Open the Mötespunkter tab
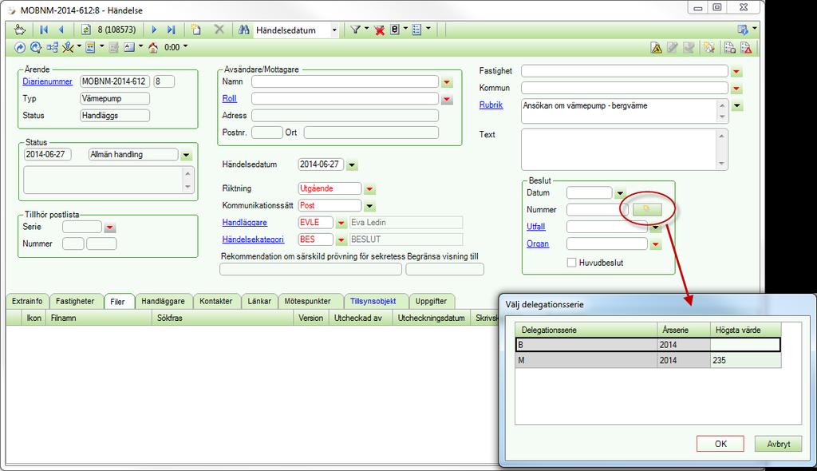 click(307, 301)
